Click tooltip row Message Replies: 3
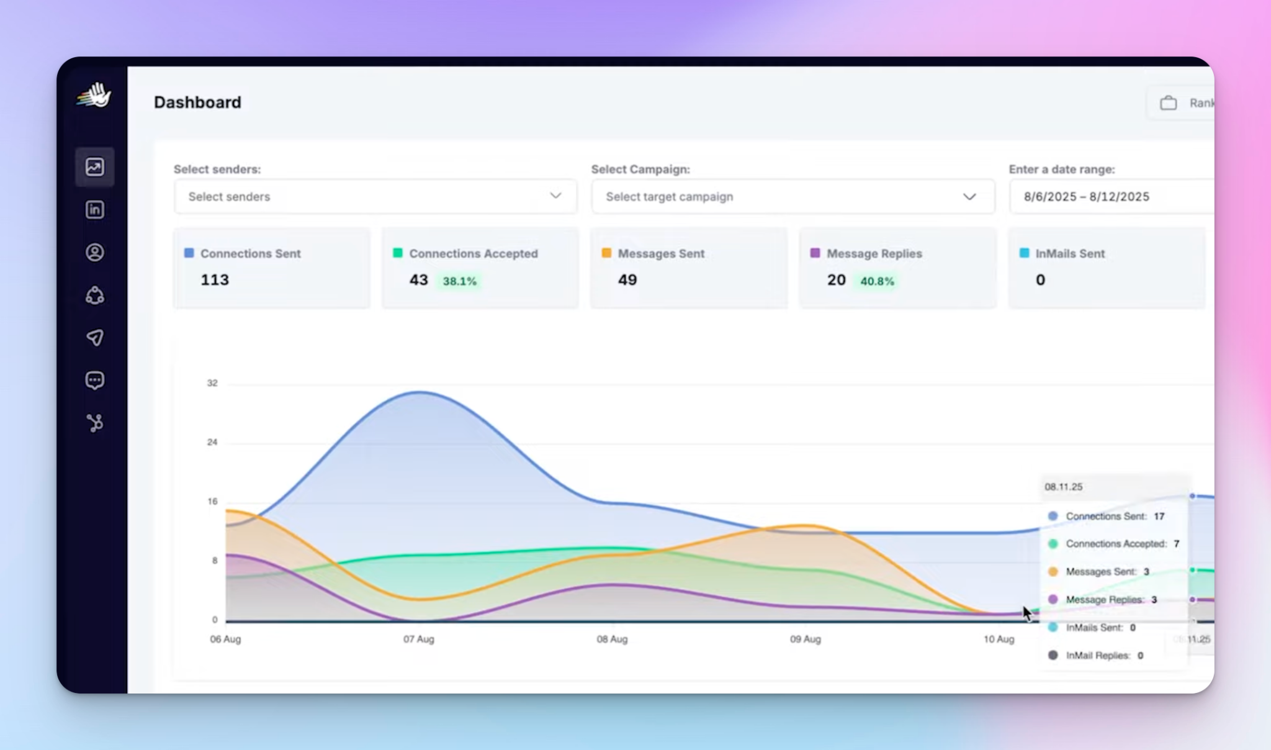 pyautogui.click(x=1103, y=600)
